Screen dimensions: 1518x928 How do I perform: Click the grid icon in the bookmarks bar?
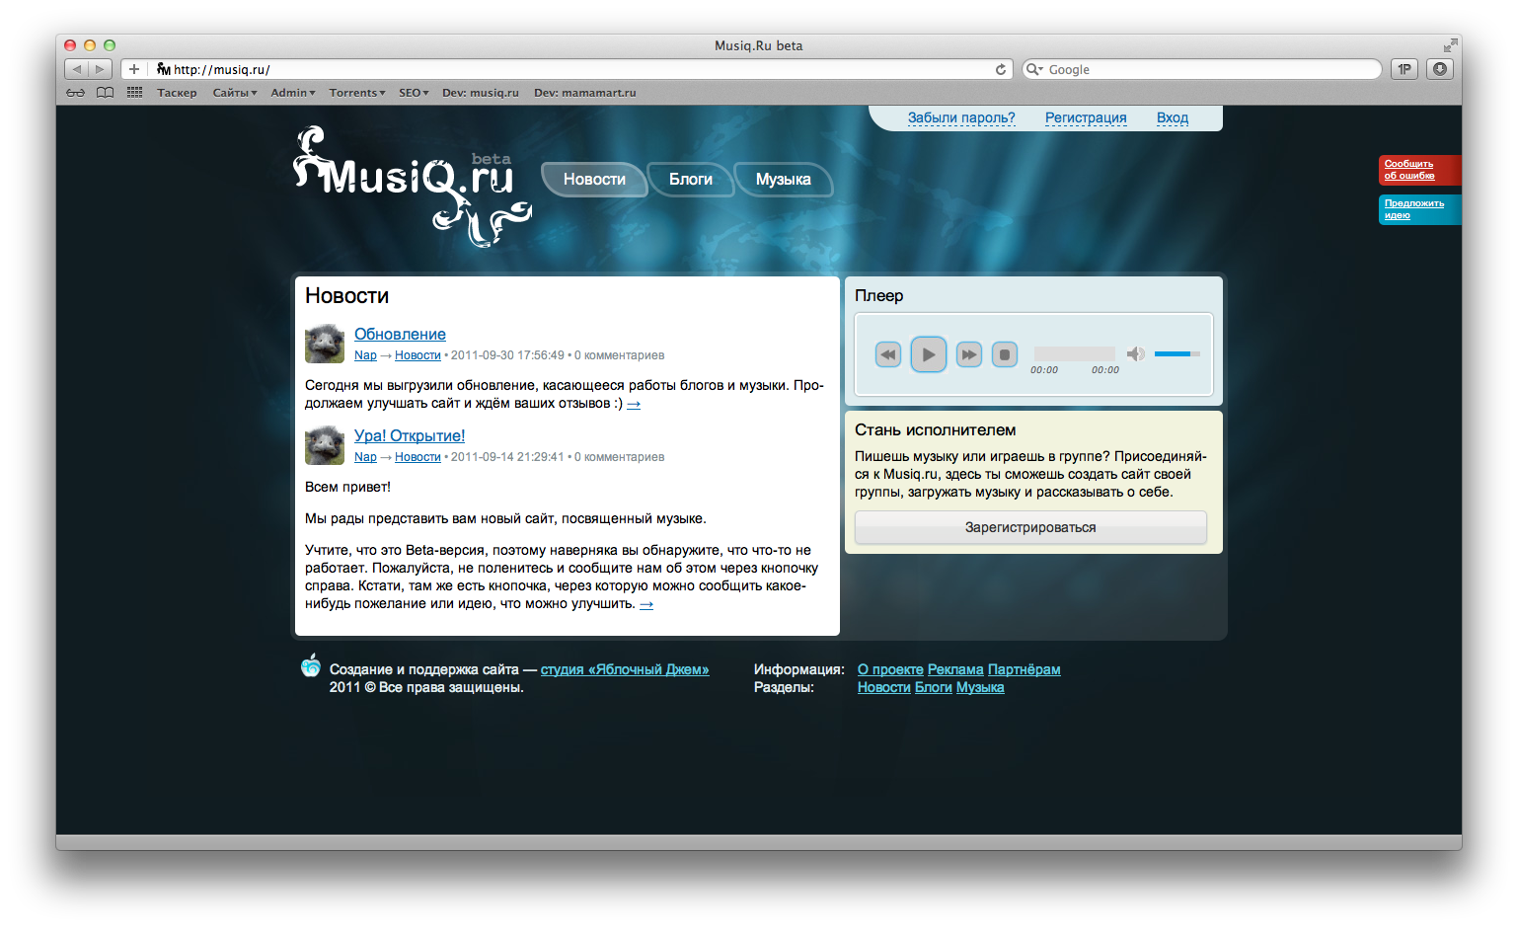pyautogui.click(x=135, y=92)
